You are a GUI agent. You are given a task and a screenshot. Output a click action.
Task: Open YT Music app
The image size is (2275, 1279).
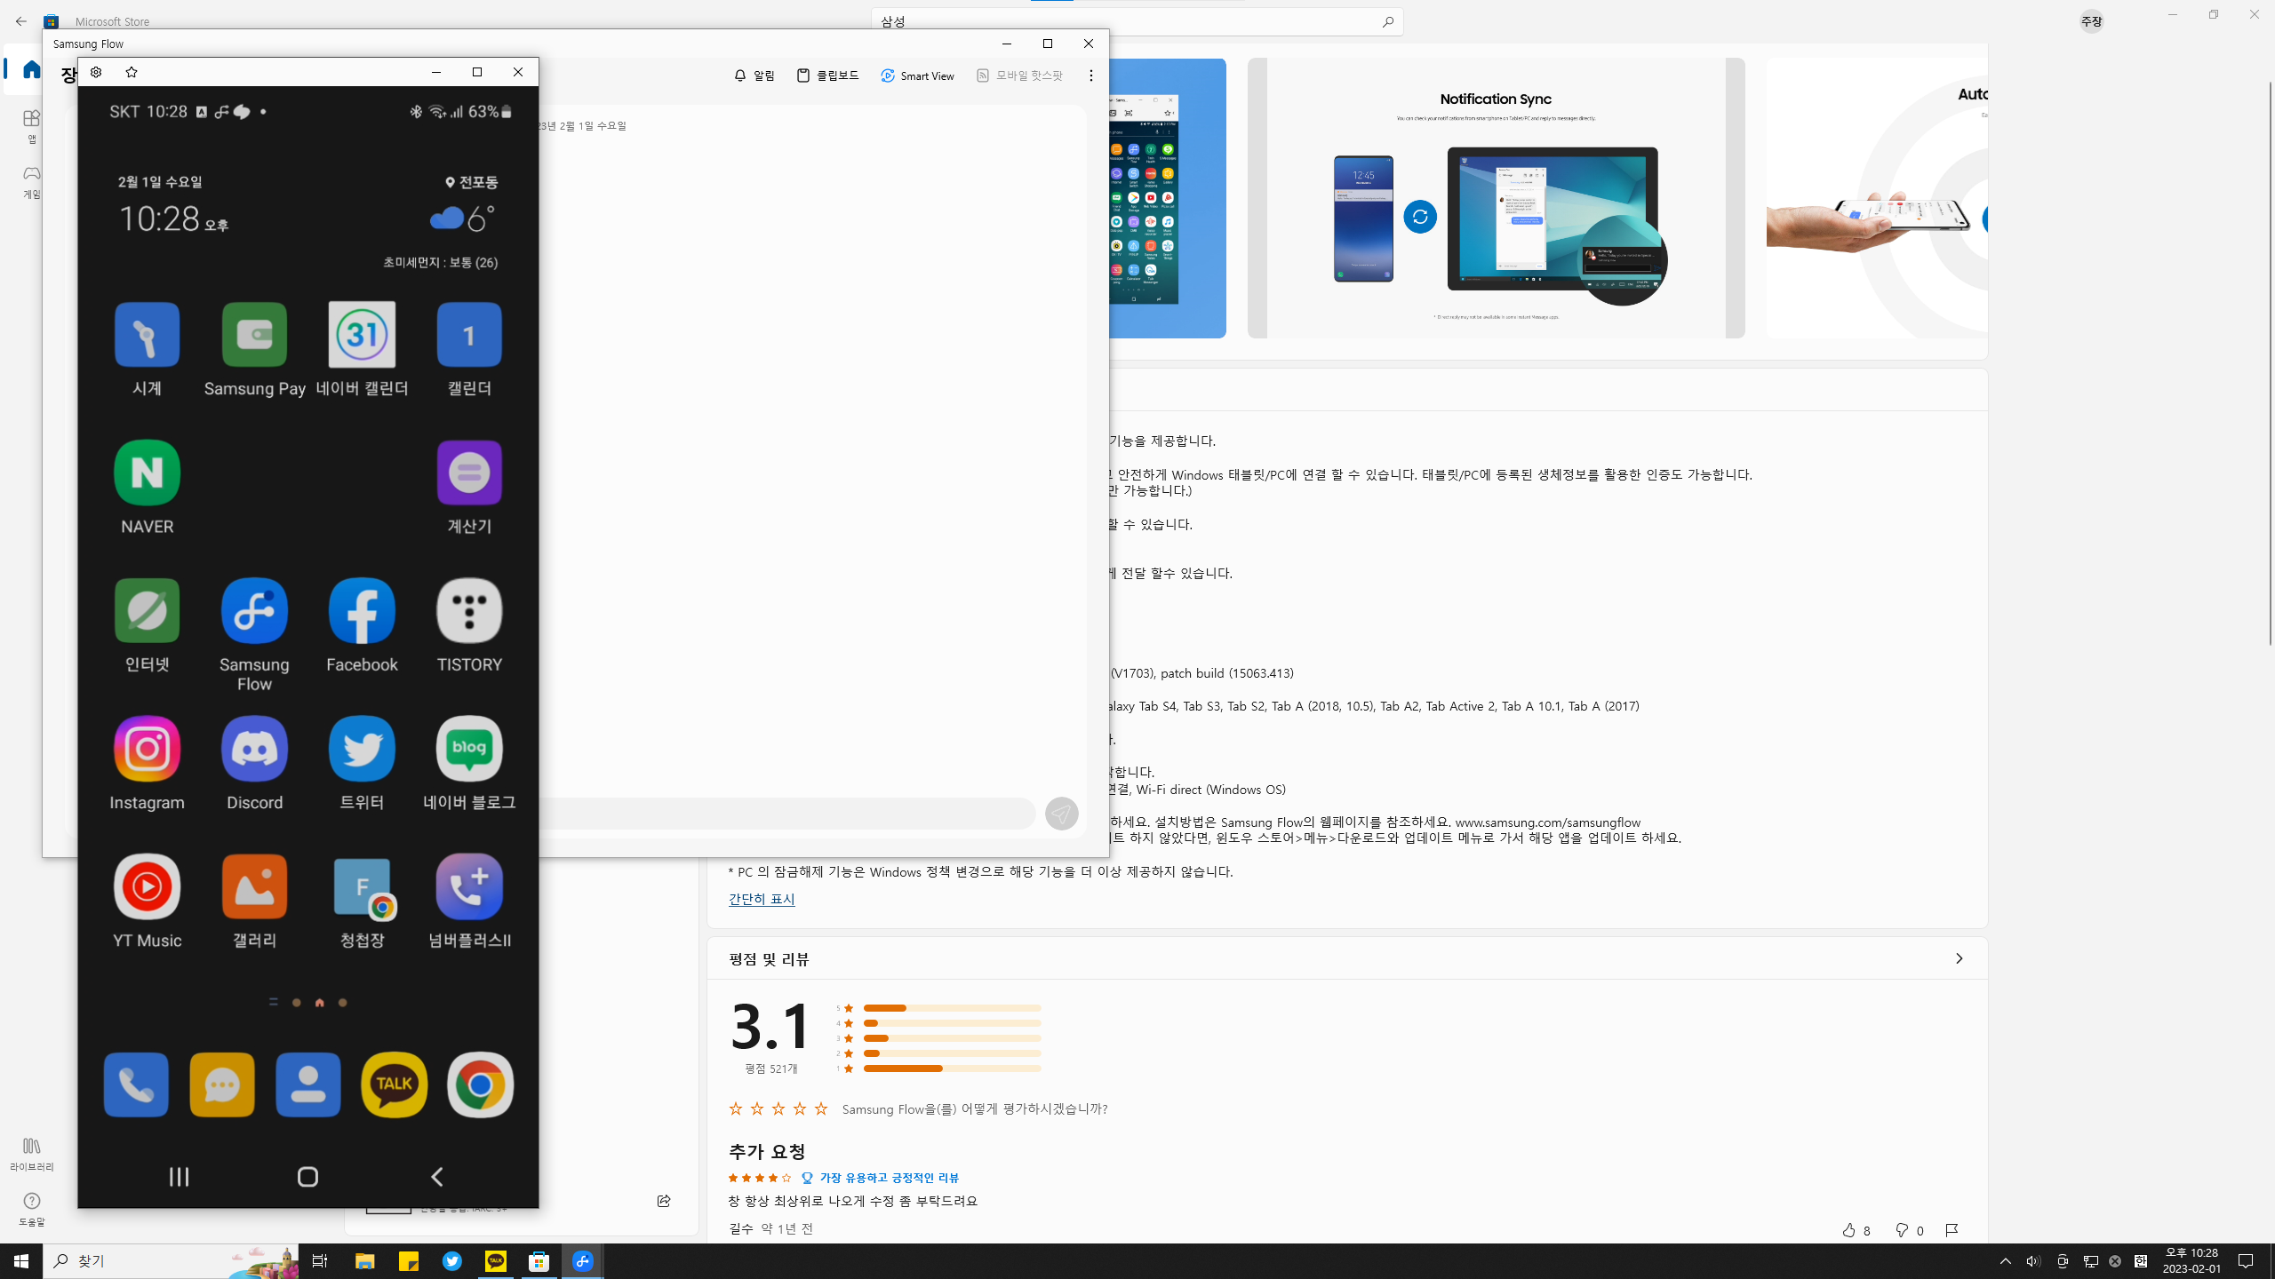147,886
